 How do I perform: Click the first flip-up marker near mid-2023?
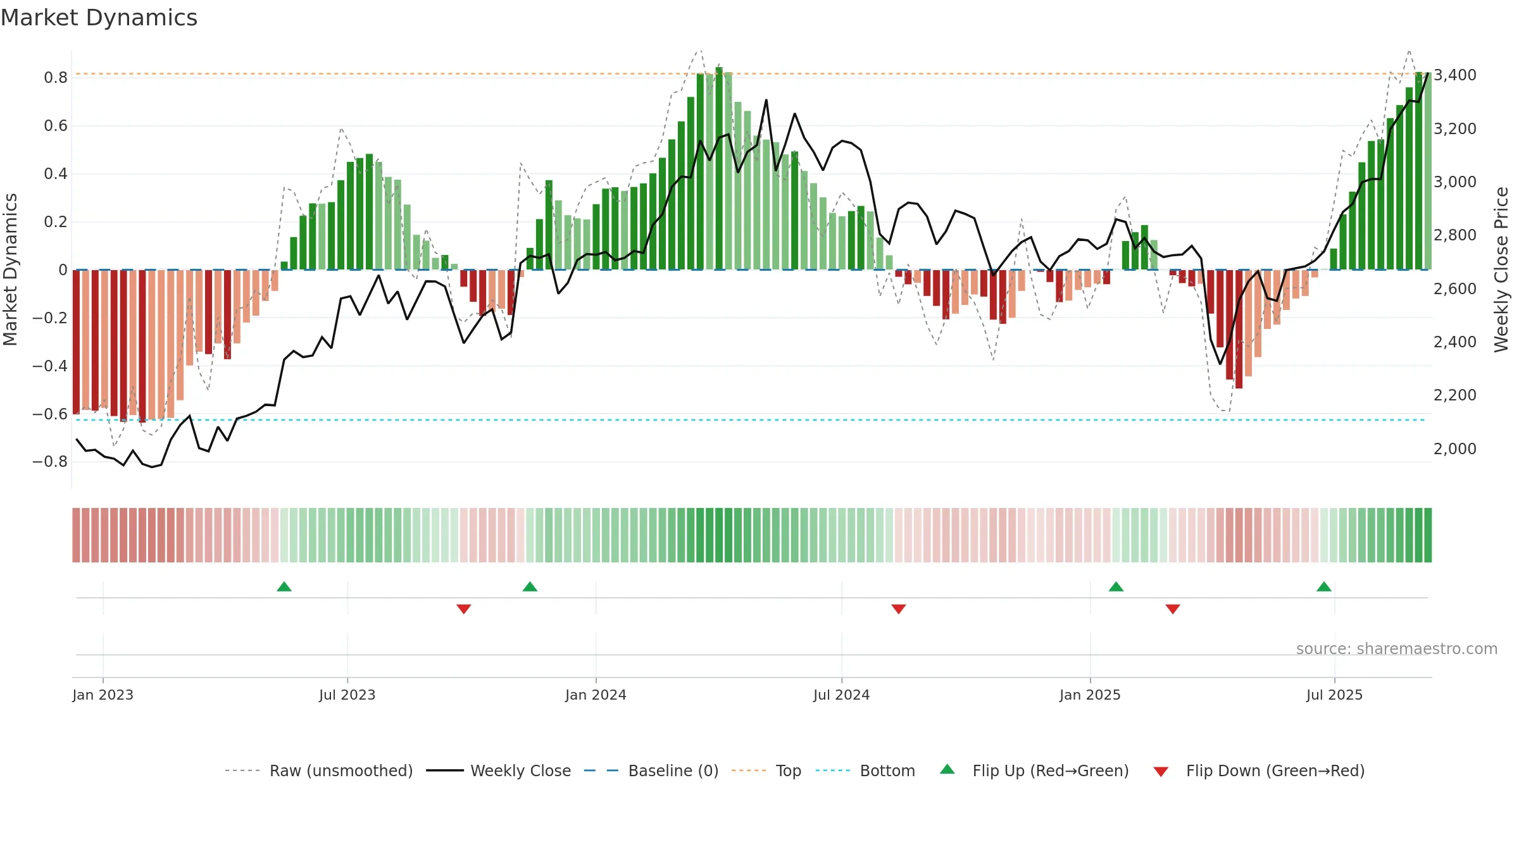(x=284, y=586)
